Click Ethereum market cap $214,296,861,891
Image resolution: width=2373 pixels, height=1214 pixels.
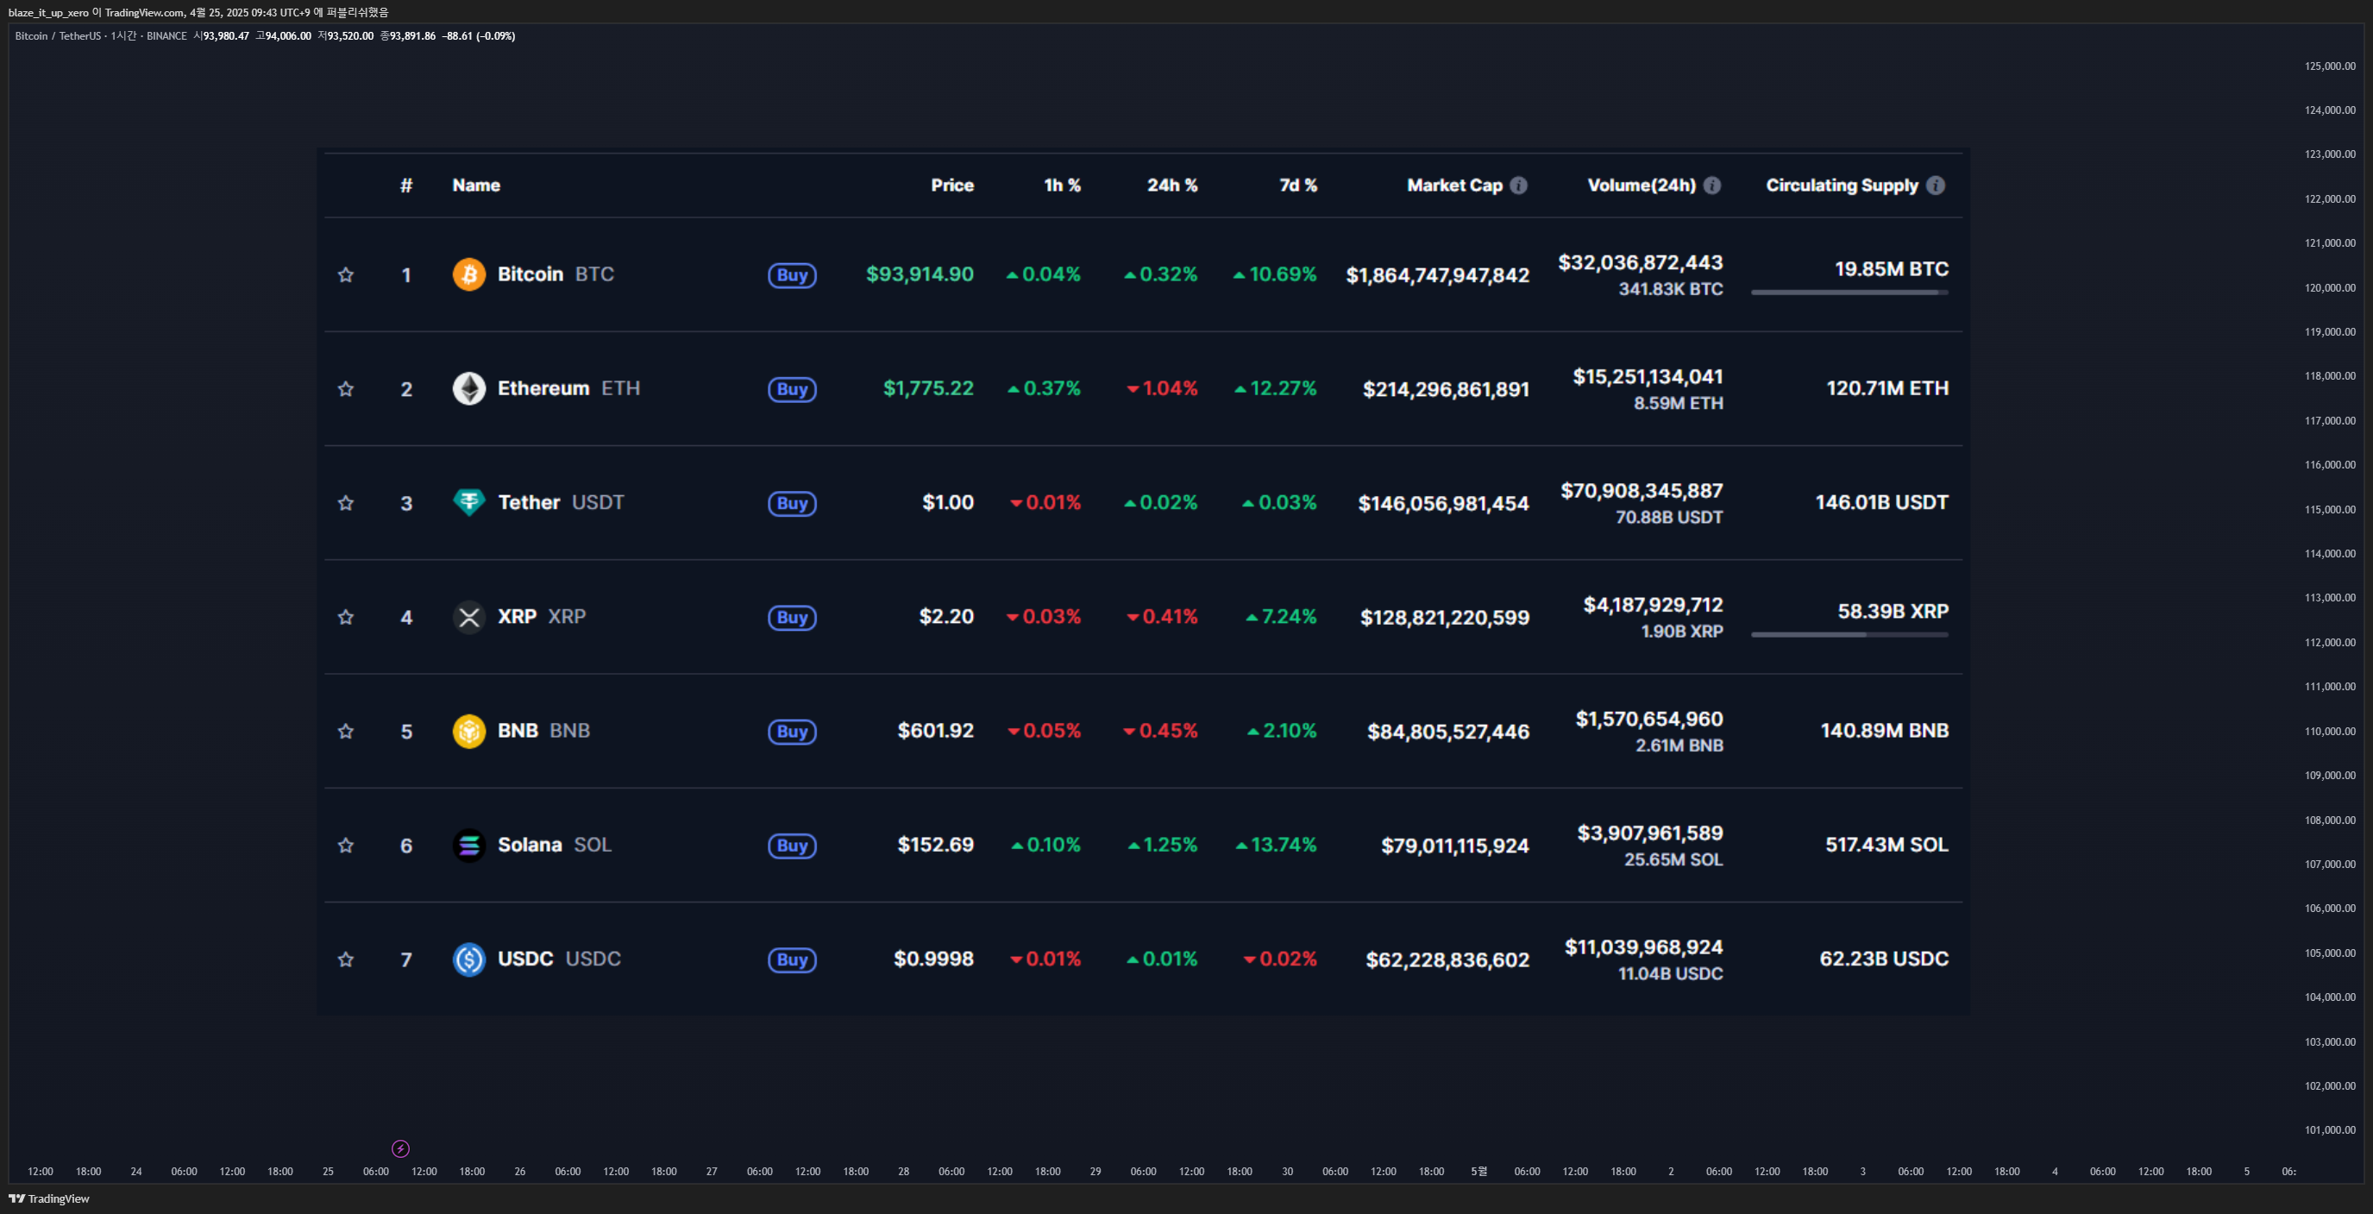pos(1447,390)
